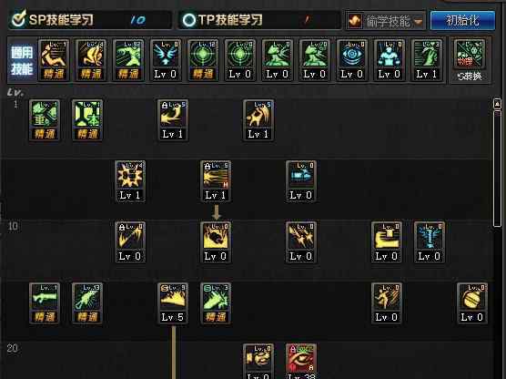Select the blue eye skill icon

352,60
